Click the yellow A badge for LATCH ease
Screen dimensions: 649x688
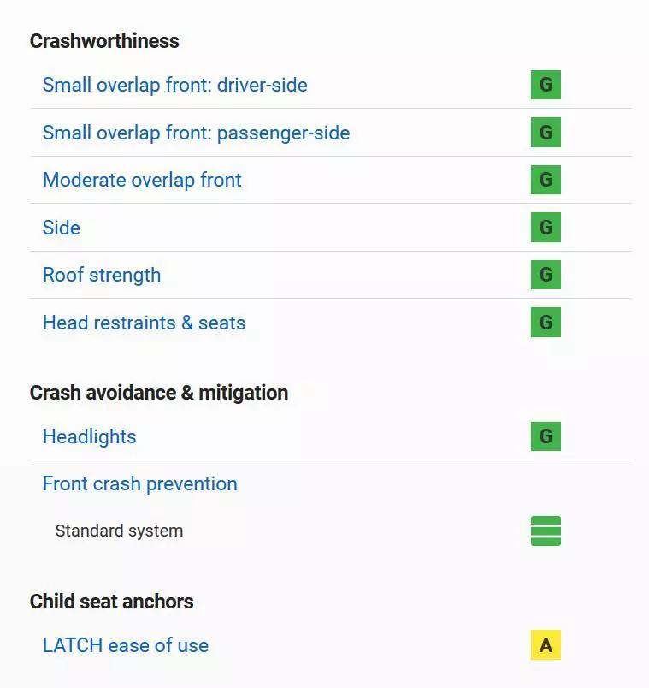(x=546, y=645)
